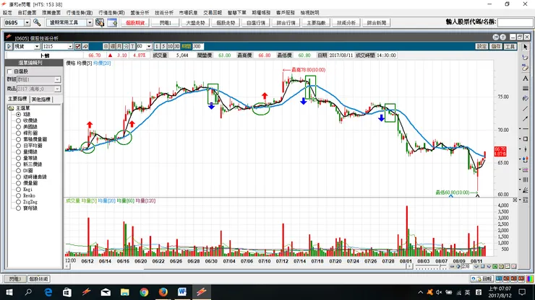535x300 pixels.
Task: Open the 現貨 market dropdown
Action: pos(36,46)
